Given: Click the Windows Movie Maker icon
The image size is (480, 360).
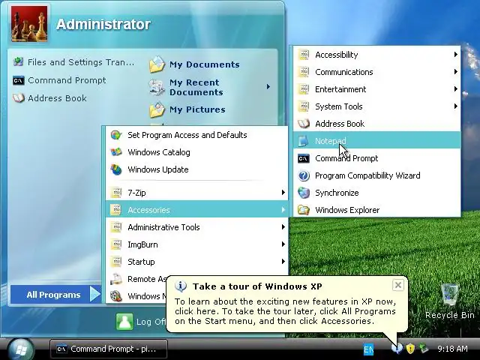Looking at the screenshot, I should (x=116, y=296).
